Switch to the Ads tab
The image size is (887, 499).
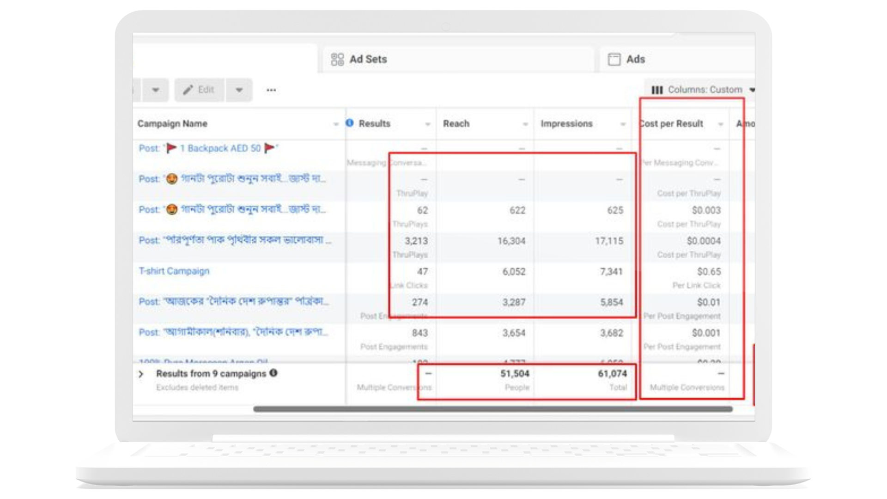click(635, 59)
